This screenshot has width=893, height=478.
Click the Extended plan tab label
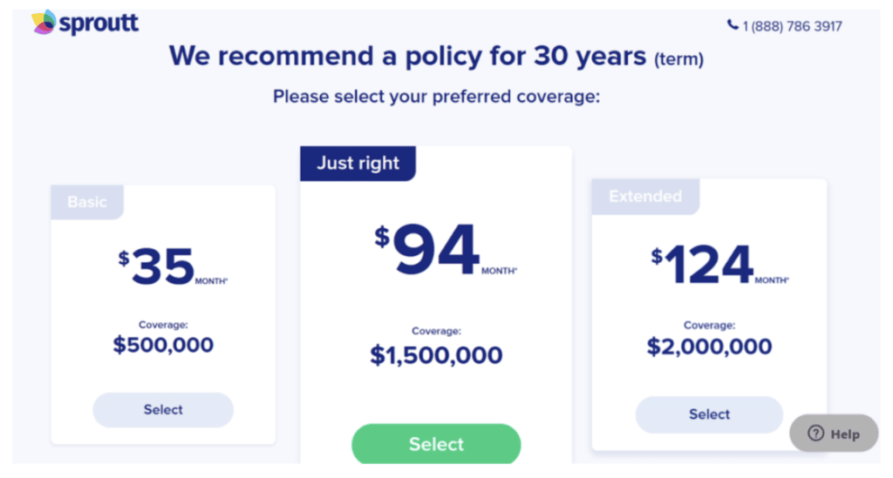(x=645, y=197)
